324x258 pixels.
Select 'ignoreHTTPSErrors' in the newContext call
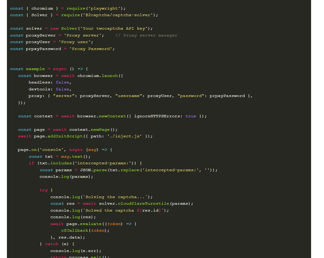click(157, 116)
